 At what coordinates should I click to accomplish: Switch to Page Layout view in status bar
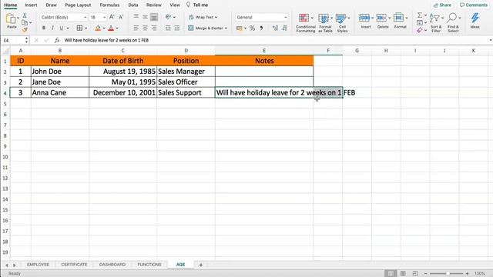pyautogui.click(x=403, y=274)
